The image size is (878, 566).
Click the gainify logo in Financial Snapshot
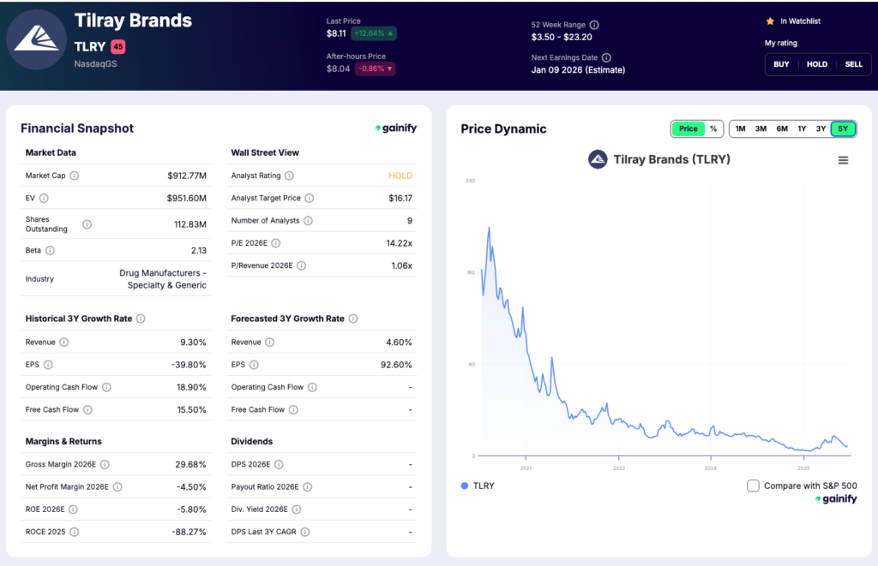tap(394, 127)
